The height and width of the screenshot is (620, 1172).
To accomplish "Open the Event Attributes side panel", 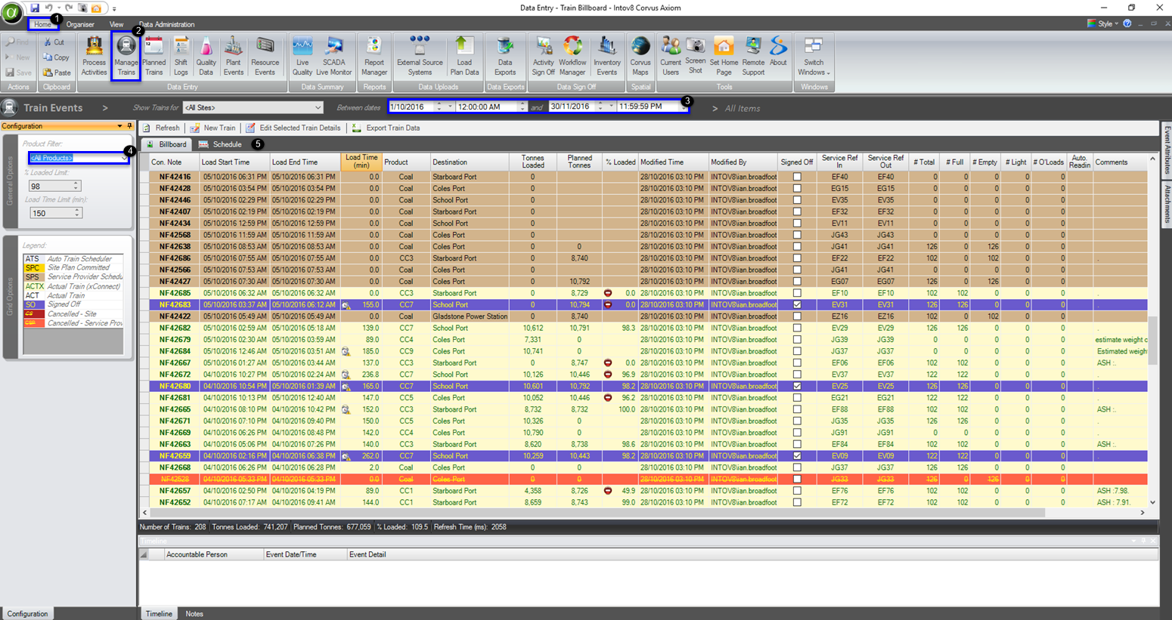I will pos(1167,150).
